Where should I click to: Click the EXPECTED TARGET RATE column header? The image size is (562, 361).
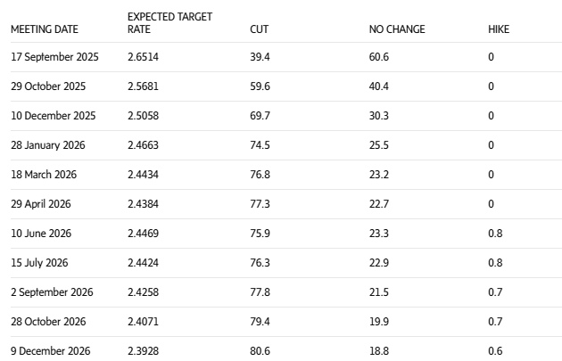click(169, 23)
